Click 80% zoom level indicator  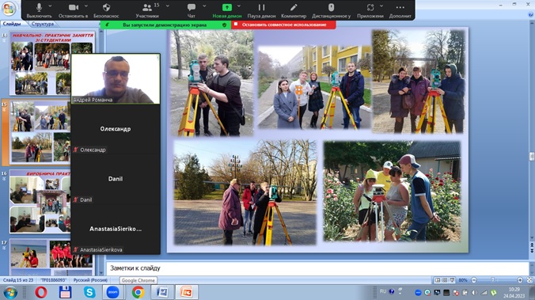(x=463, y=280)
